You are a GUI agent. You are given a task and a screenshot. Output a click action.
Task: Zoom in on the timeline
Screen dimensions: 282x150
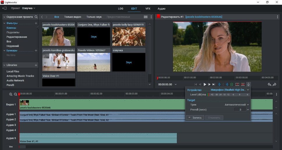[x=10, y=94]
